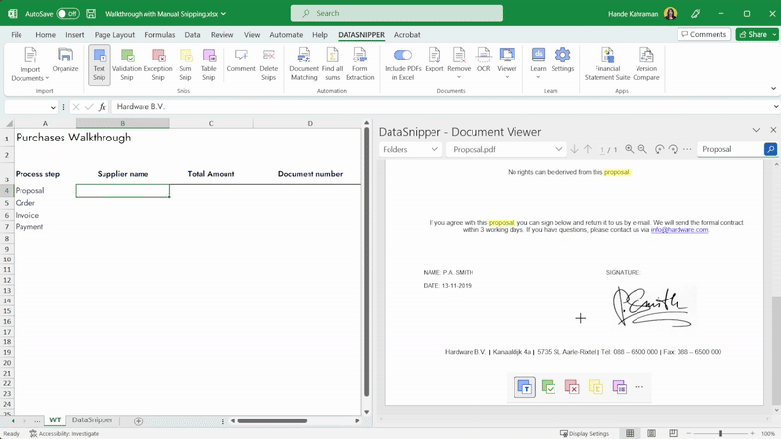Select the Table Snip tool in the ribbon

(x=209, y=63)
